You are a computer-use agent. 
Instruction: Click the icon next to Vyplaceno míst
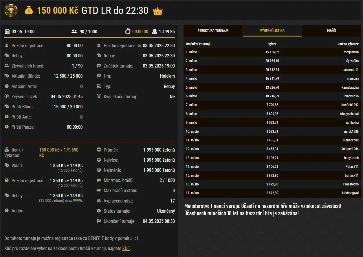coord(99,201)
